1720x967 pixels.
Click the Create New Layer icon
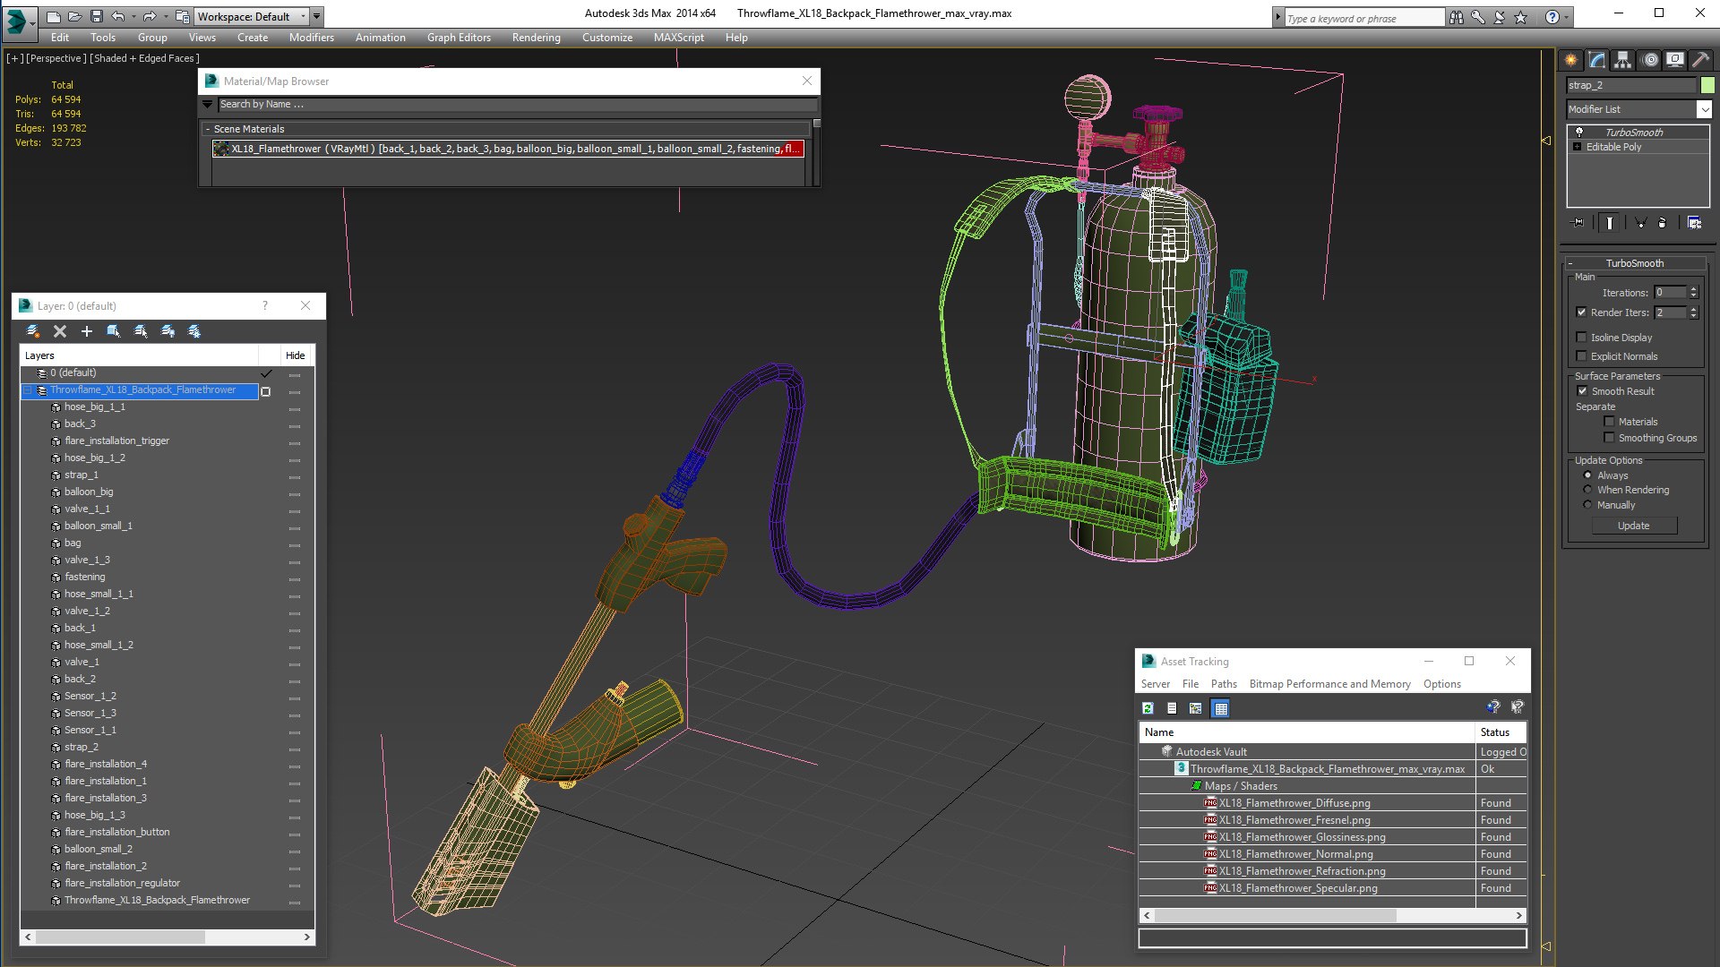pyautogui.click(x=33, y=331)
